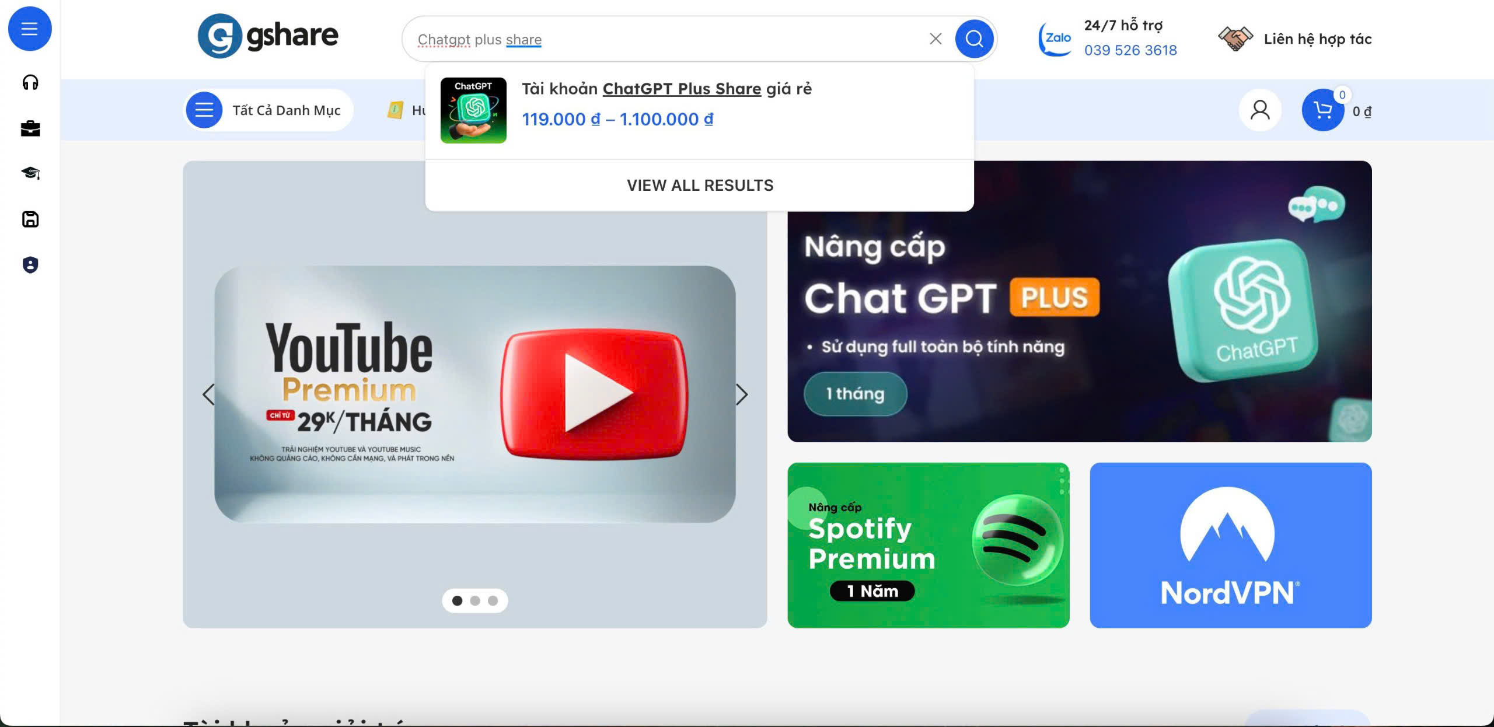This screenshot has width=1494, height=727.
Task: Select the graduation cap sidebar icon
Action: [x=30, y=173]
